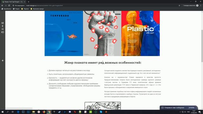Open a new browser tab with plus
Image resolution: width=203 pixels, height=114 pixels.
(29, 2)
